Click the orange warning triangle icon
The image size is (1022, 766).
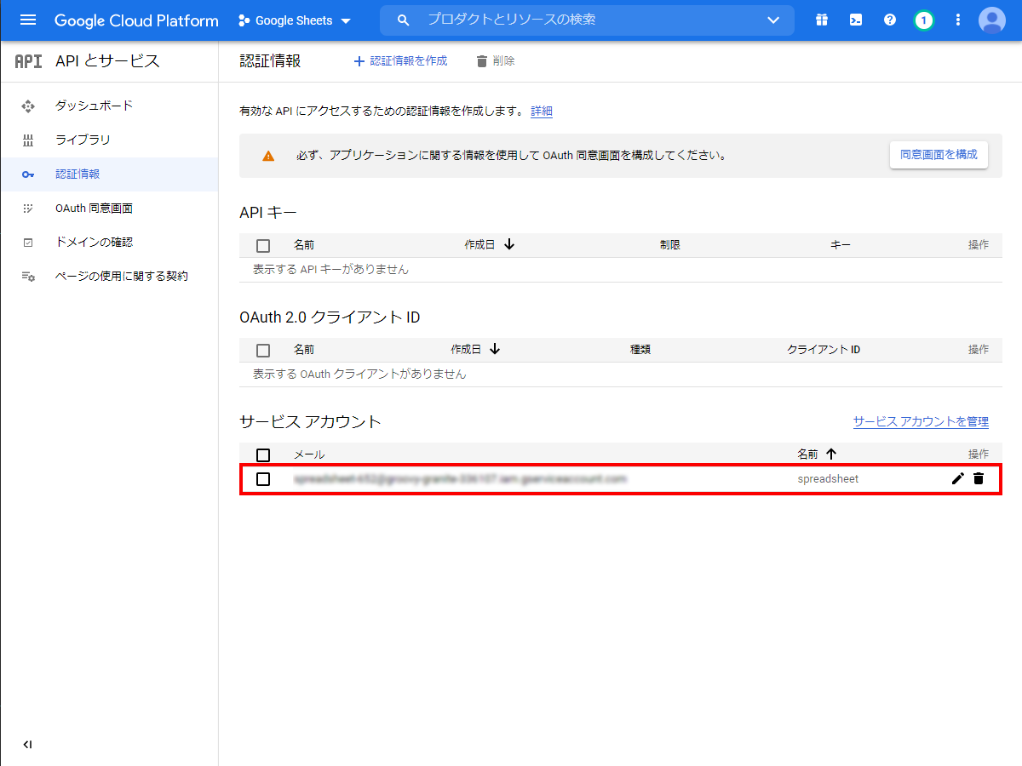click(x=268, y=156)
